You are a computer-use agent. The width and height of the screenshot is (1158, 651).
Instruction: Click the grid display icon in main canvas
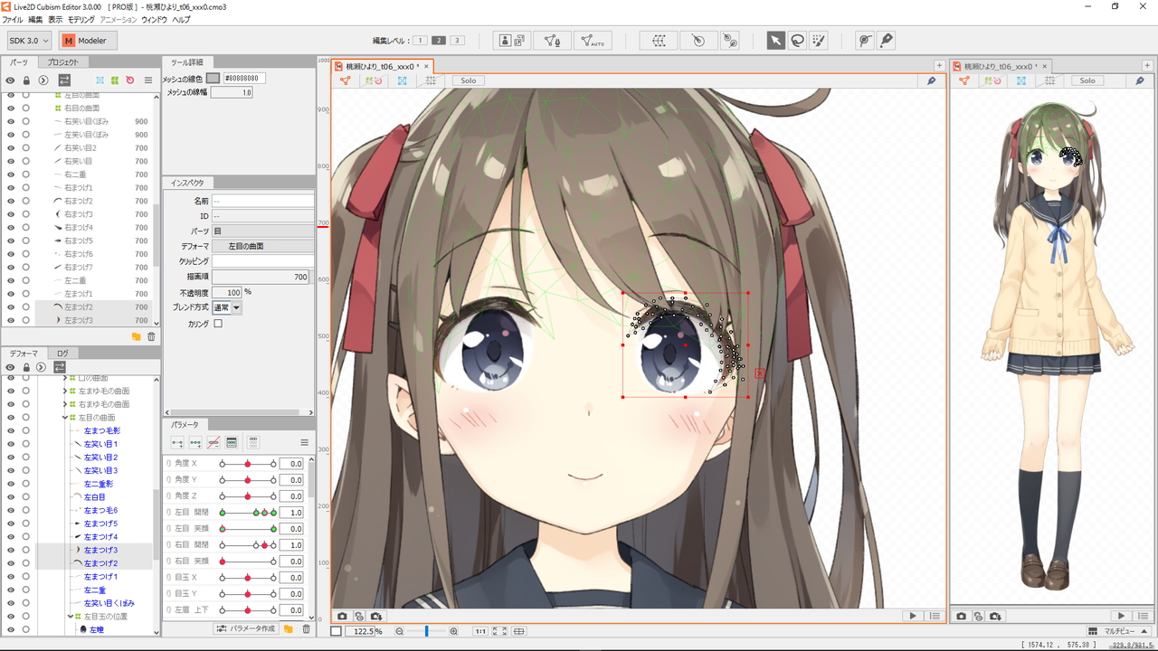(x=431, y=80)
